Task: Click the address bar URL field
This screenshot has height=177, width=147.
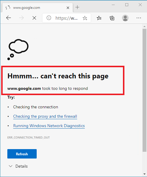Action: coord(67,18)
